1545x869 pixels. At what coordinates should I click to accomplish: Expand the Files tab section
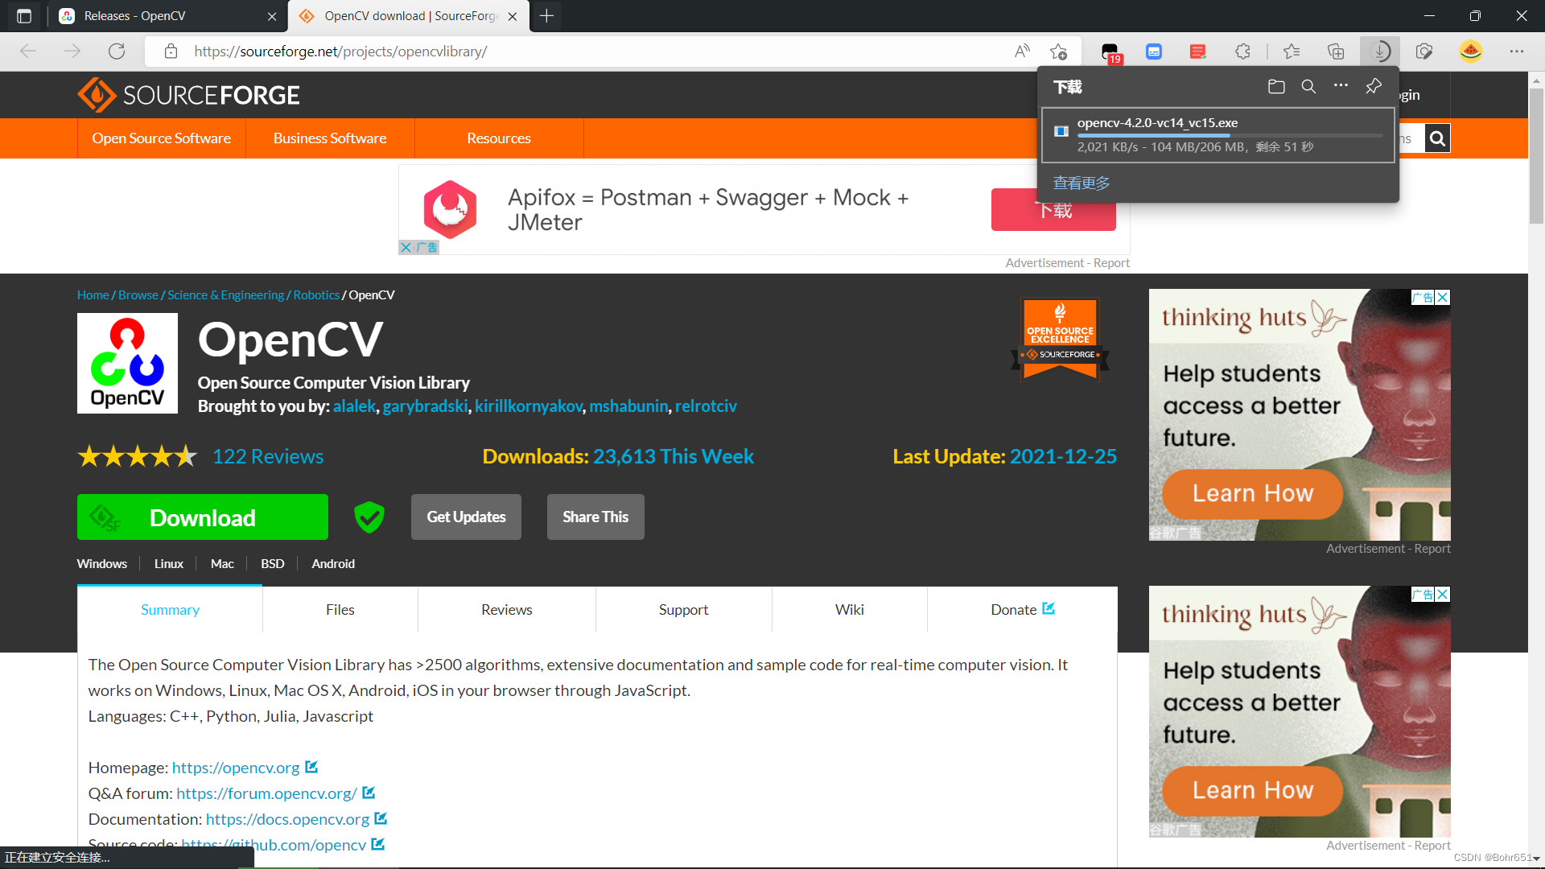[x=340, y=609]
